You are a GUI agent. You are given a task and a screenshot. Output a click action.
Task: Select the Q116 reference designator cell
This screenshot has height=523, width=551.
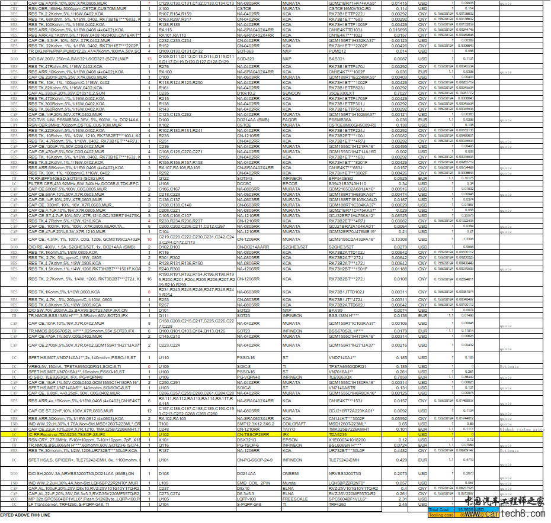[197, 445]
